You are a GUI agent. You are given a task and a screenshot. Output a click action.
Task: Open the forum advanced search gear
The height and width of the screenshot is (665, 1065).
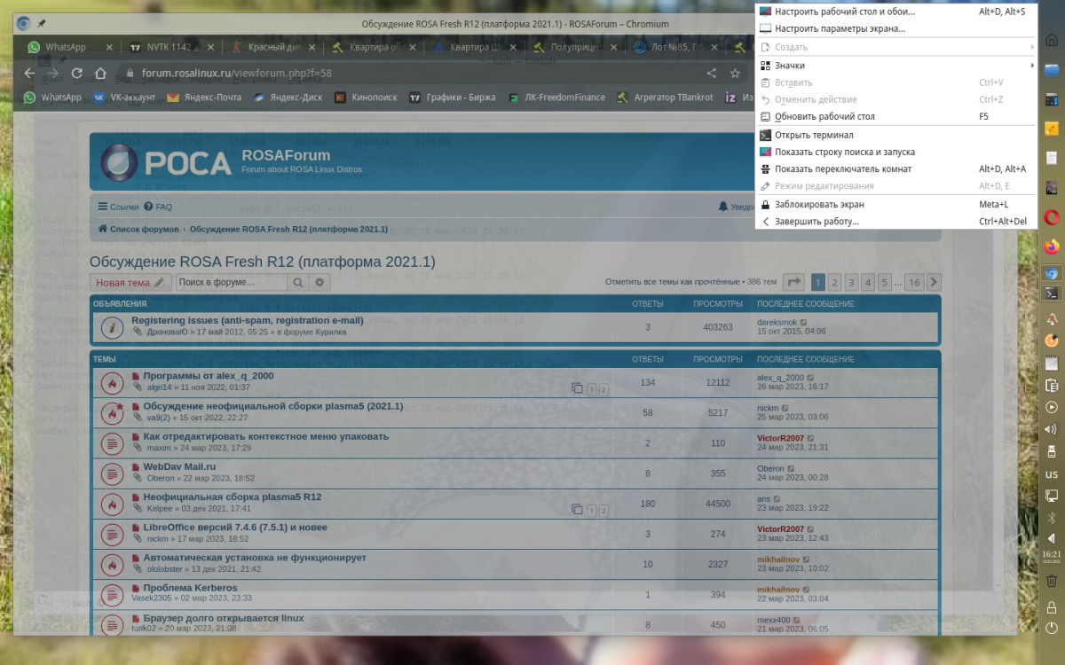(320, 282)
